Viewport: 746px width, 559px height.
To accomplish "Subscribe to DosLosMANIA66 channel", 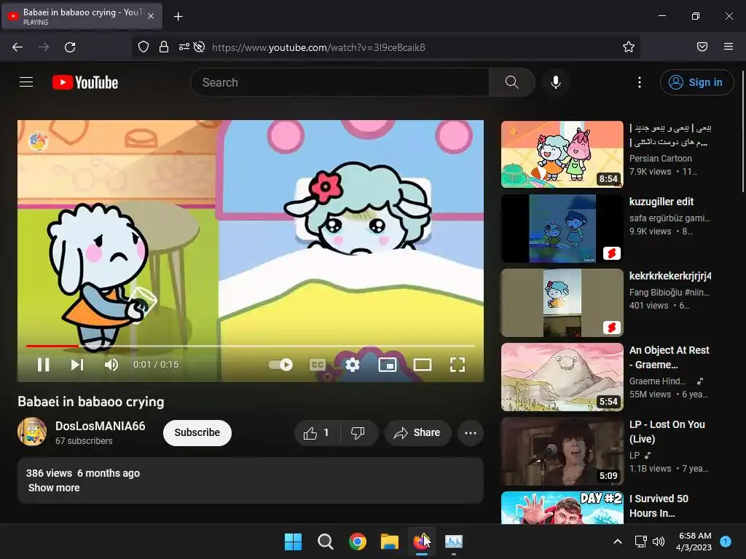I will point(197,432).
